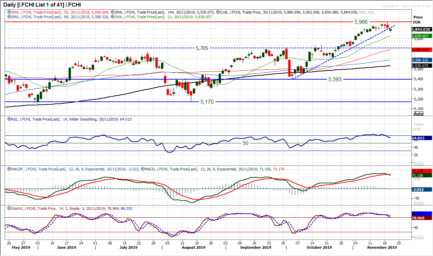The image size is (433, 256).
Task: Click the Auto button in the RSI panel
Action: [419, 164]
